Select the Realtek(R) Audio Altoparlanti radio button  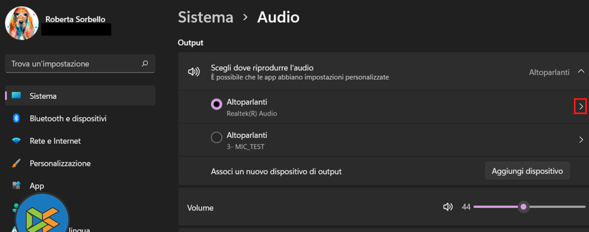[x=216, y=104]
